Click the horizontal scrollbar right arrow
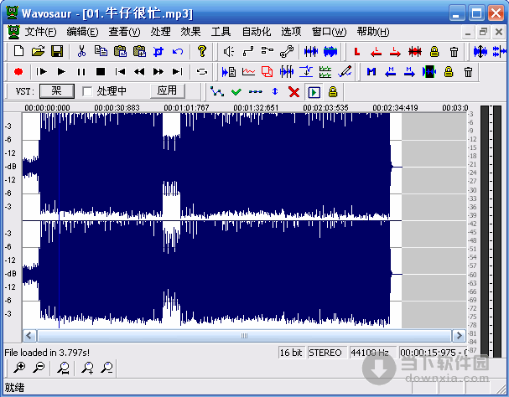The image size is (509, 397). [459, 335]
